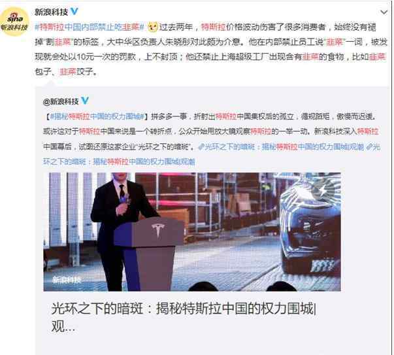394x355 pixels.
Task: Click the red 韭菜 keyword in 割韭菜
Action: (x=63, y=42)
